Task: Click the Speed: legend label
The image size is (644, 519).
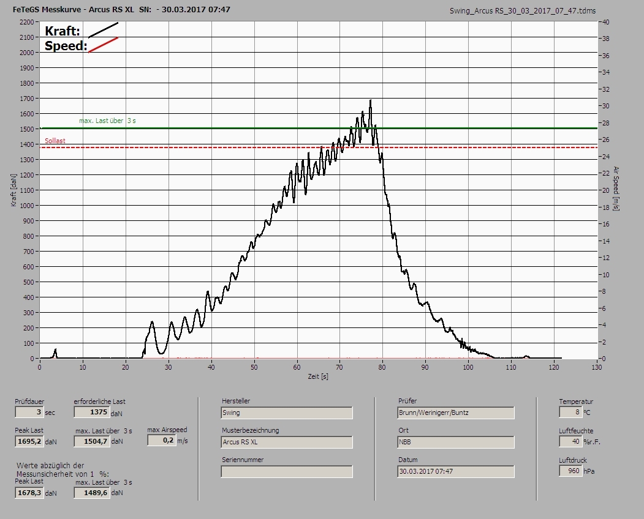Action: click(66, 45)
